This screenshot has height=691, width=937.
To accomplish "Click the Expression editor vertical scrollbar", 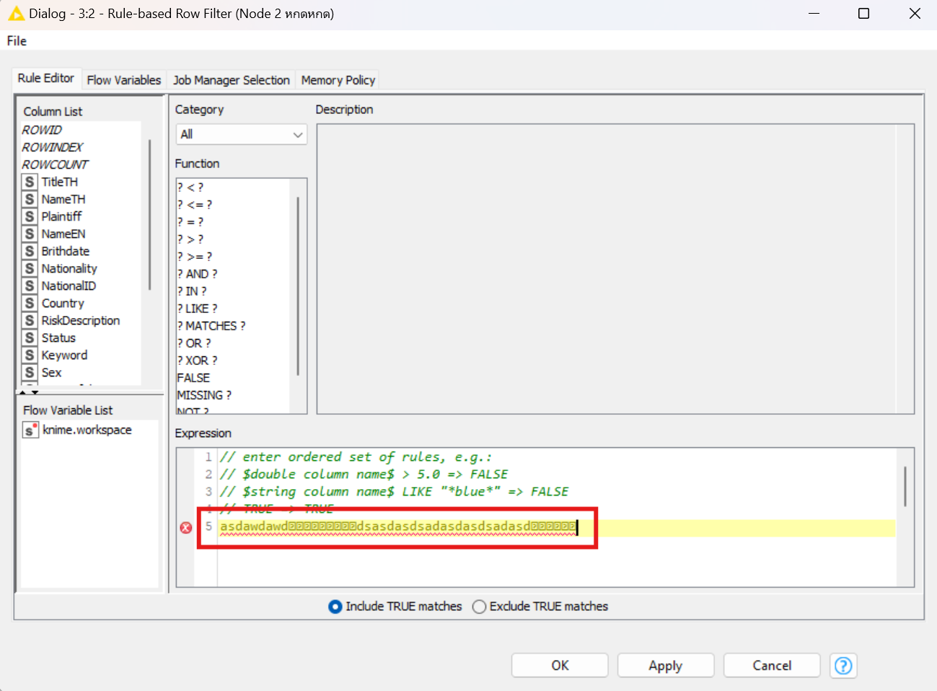I will (905, 486).
